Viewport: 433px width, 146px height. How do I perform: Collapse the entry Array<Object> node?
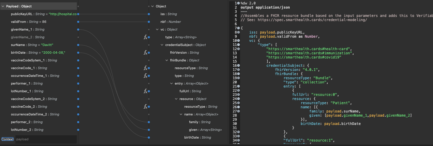pyautogui.click(x=172, y=83)
